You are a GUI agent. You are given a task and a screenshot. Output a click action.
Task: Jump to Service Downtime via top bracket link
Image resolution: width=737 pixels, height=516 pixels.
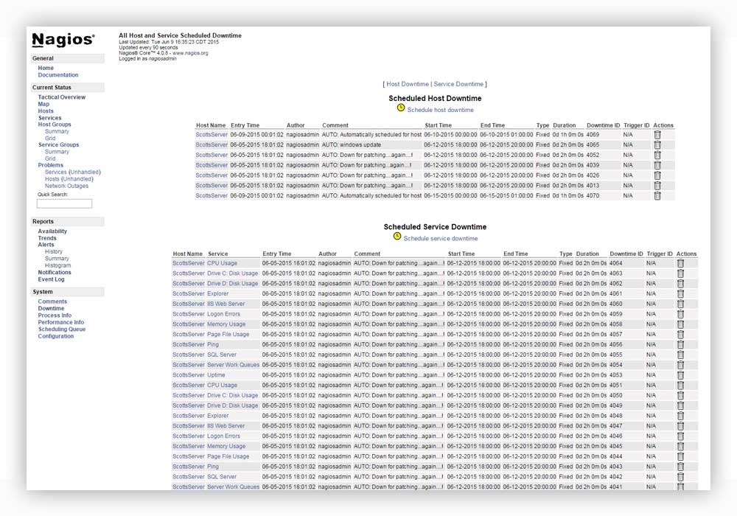(x=458, y=84)
